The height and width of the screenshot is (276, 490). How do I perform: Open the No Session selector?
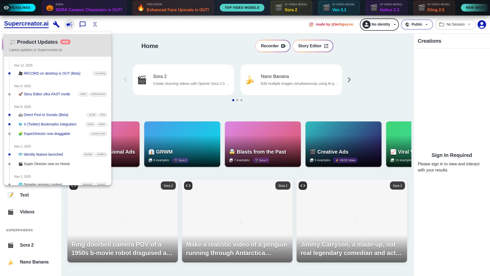click(455, 24)
